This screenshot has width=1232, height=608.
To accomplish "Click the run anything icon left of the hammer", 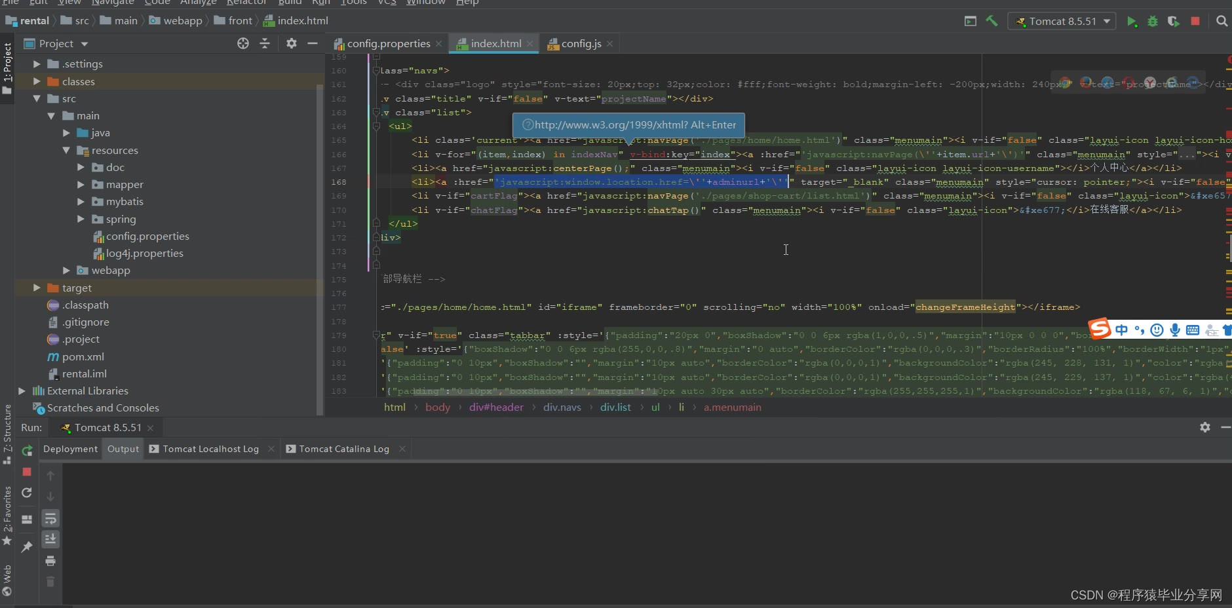I will 971,21.
